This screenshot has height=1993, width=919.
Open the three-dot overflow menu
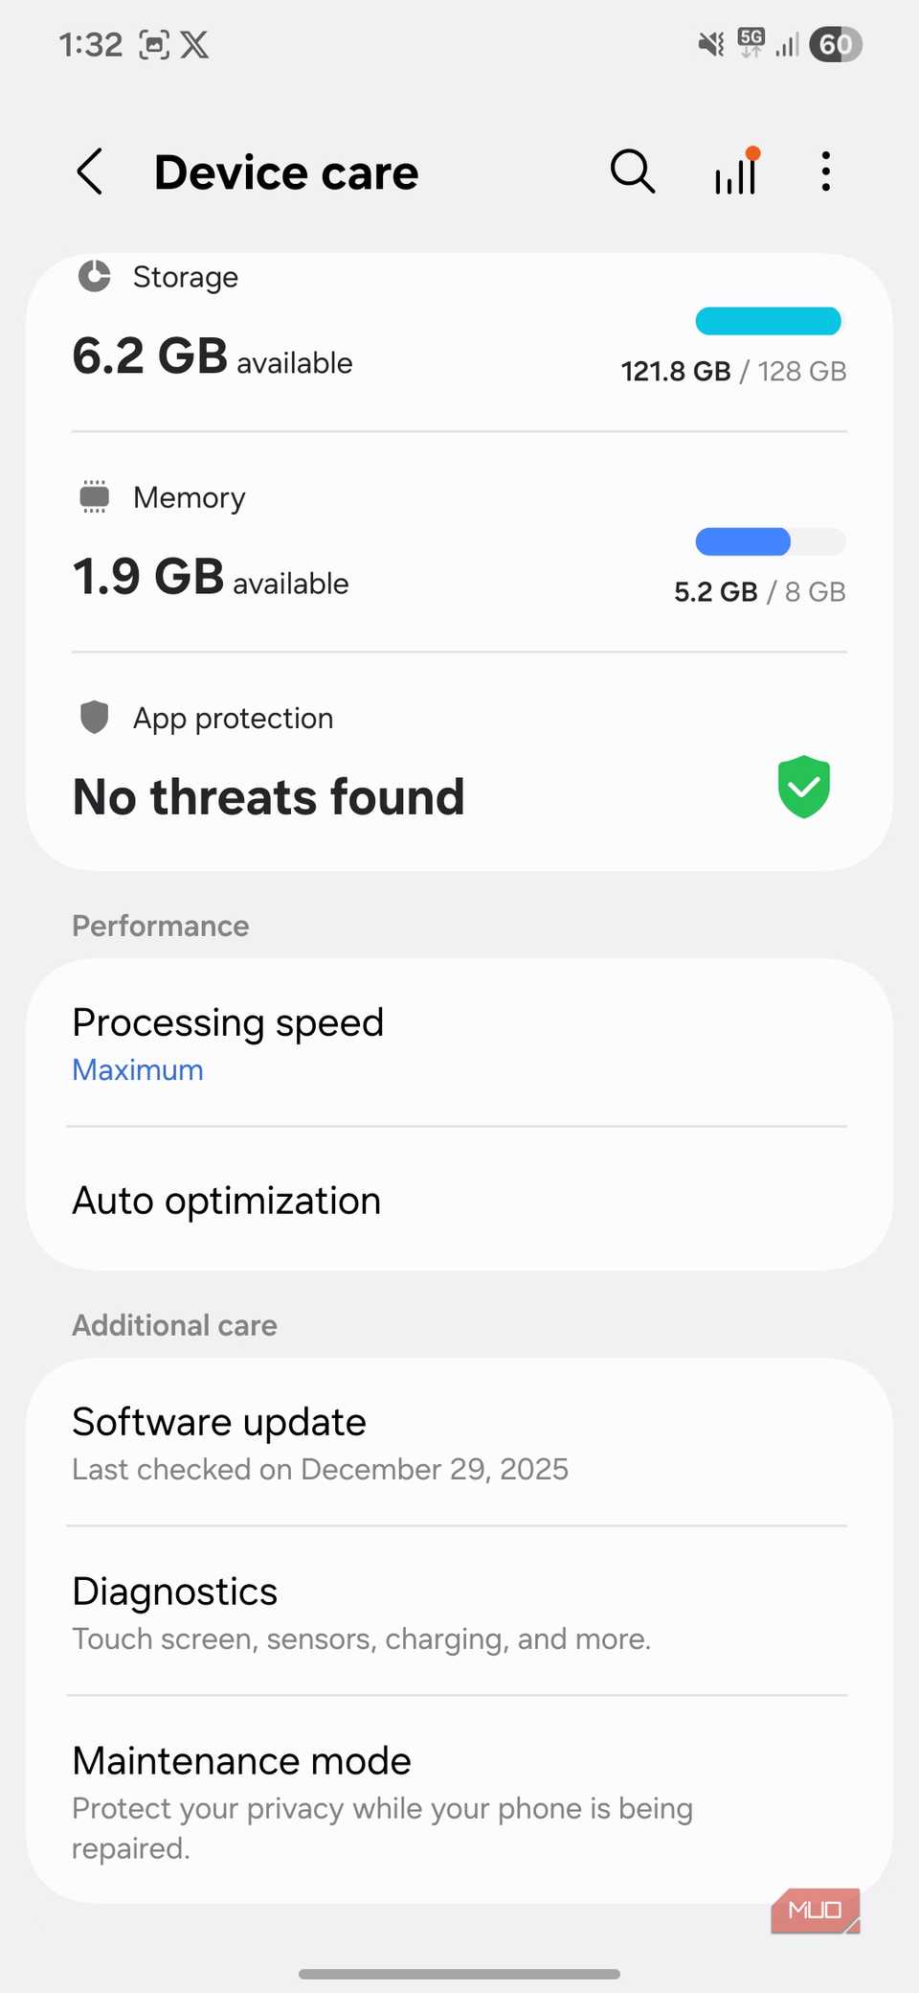[x=824, y=172]
